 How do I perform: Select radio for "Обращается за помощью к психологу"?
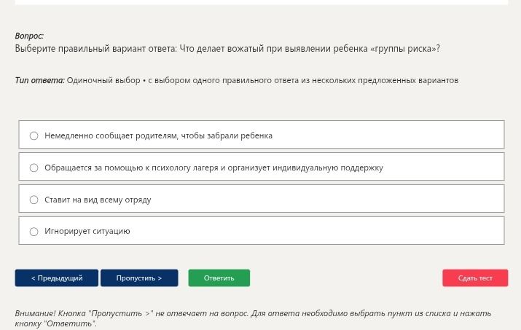(34, 168)
